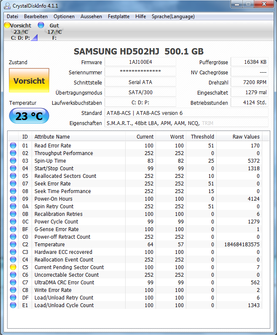The height and width of the screenshot is (335, 277).
Task: Click the Current column header
Action: click(x=140, y=136)
